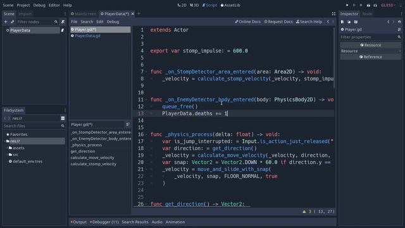Image resolution: width=405 pixels, height=228 pixels.
Task: Open script editor Edit menu
Action: 100,22
